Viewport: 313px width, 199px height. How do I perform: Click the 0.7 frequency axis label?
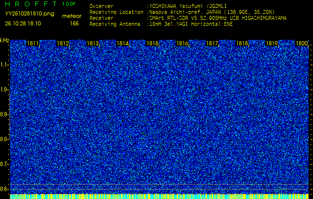(x=4, y=164)
